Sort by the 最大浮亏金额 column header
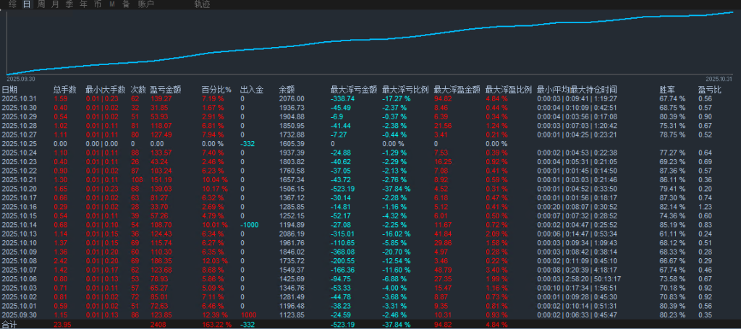This screenshot has width=741, height=329. click(x=353, y=90)
